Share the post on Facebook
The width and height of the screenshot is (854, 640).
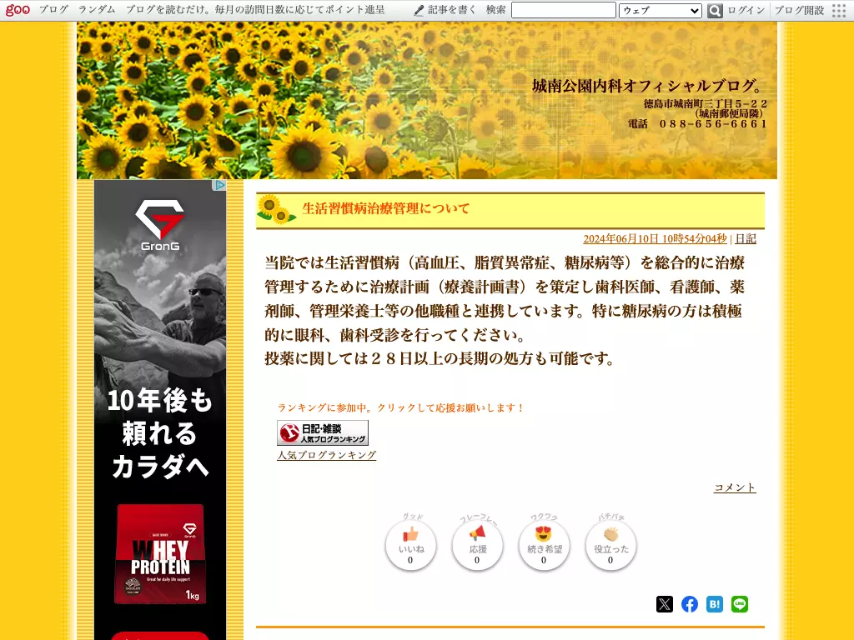click(690, 604)
